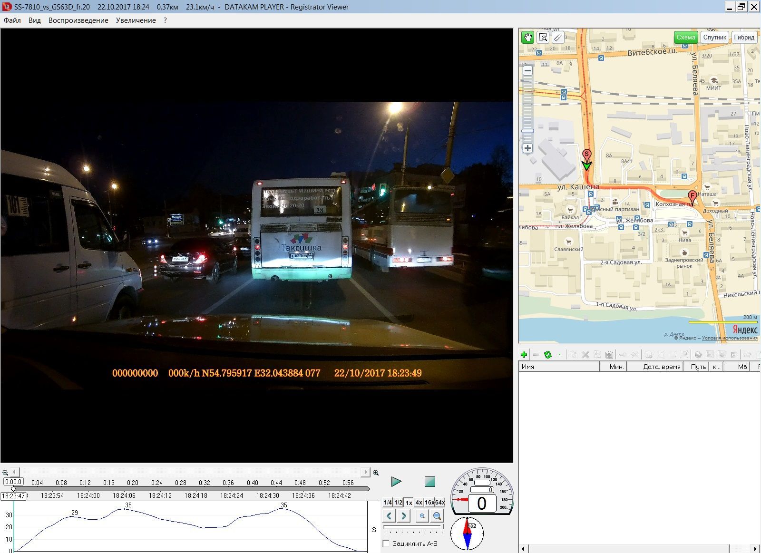This screenshot has width=761, height=553.
Task: Switch map to Спутник view
Action: point(714,38)
